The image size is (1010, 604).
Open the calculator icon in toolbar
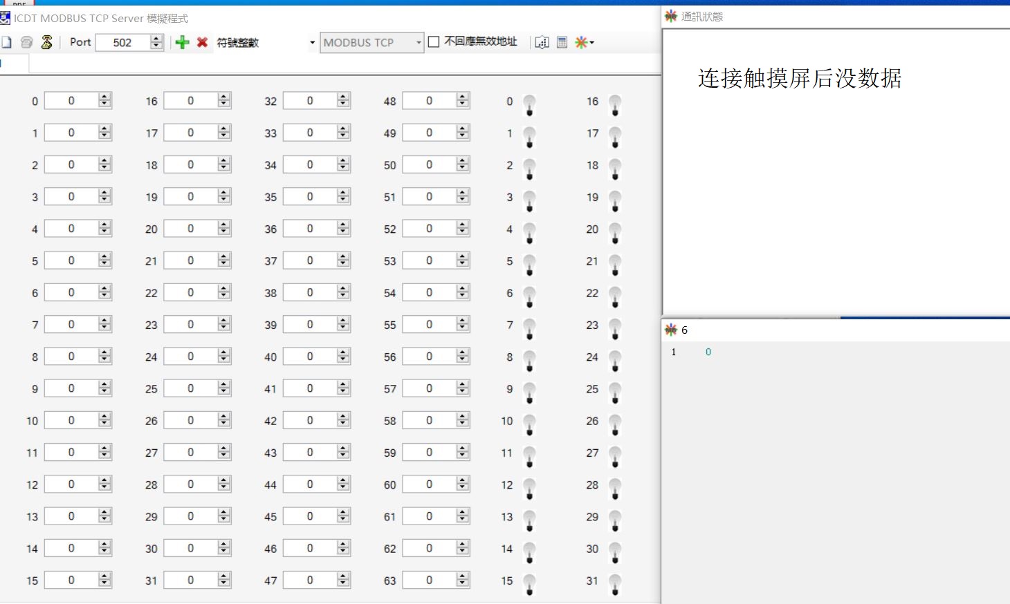pyautogui.click(x=562, y=42)
